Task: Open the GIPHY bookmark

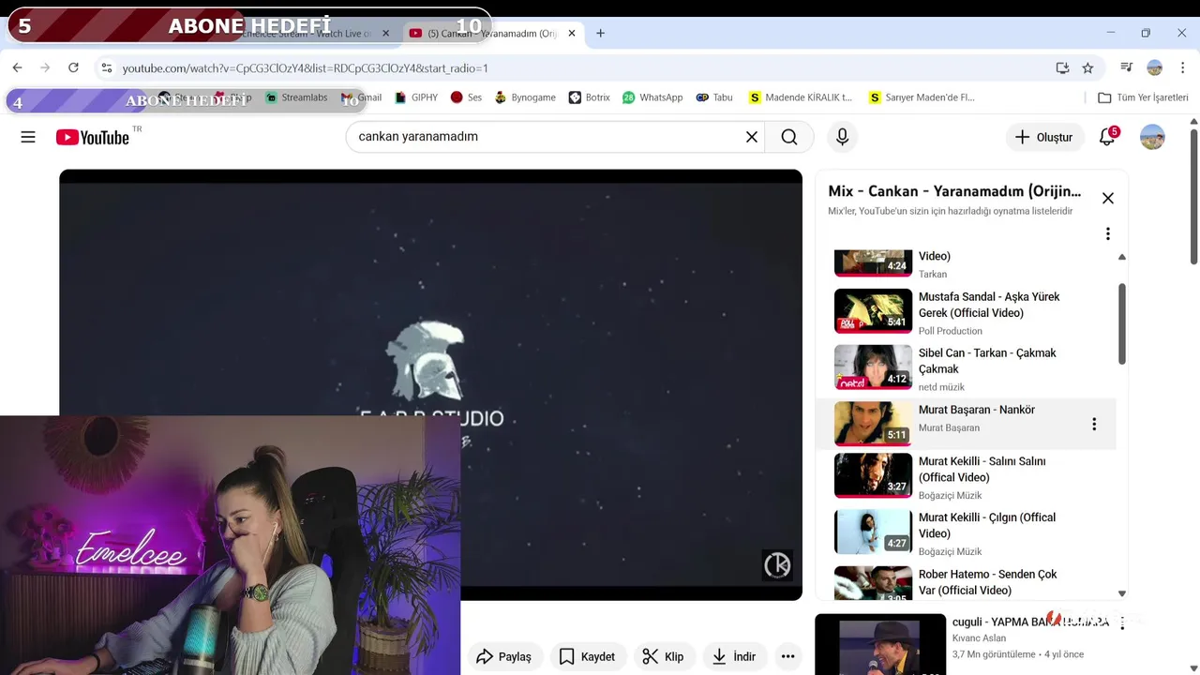Action: click(x=416, y=97)
